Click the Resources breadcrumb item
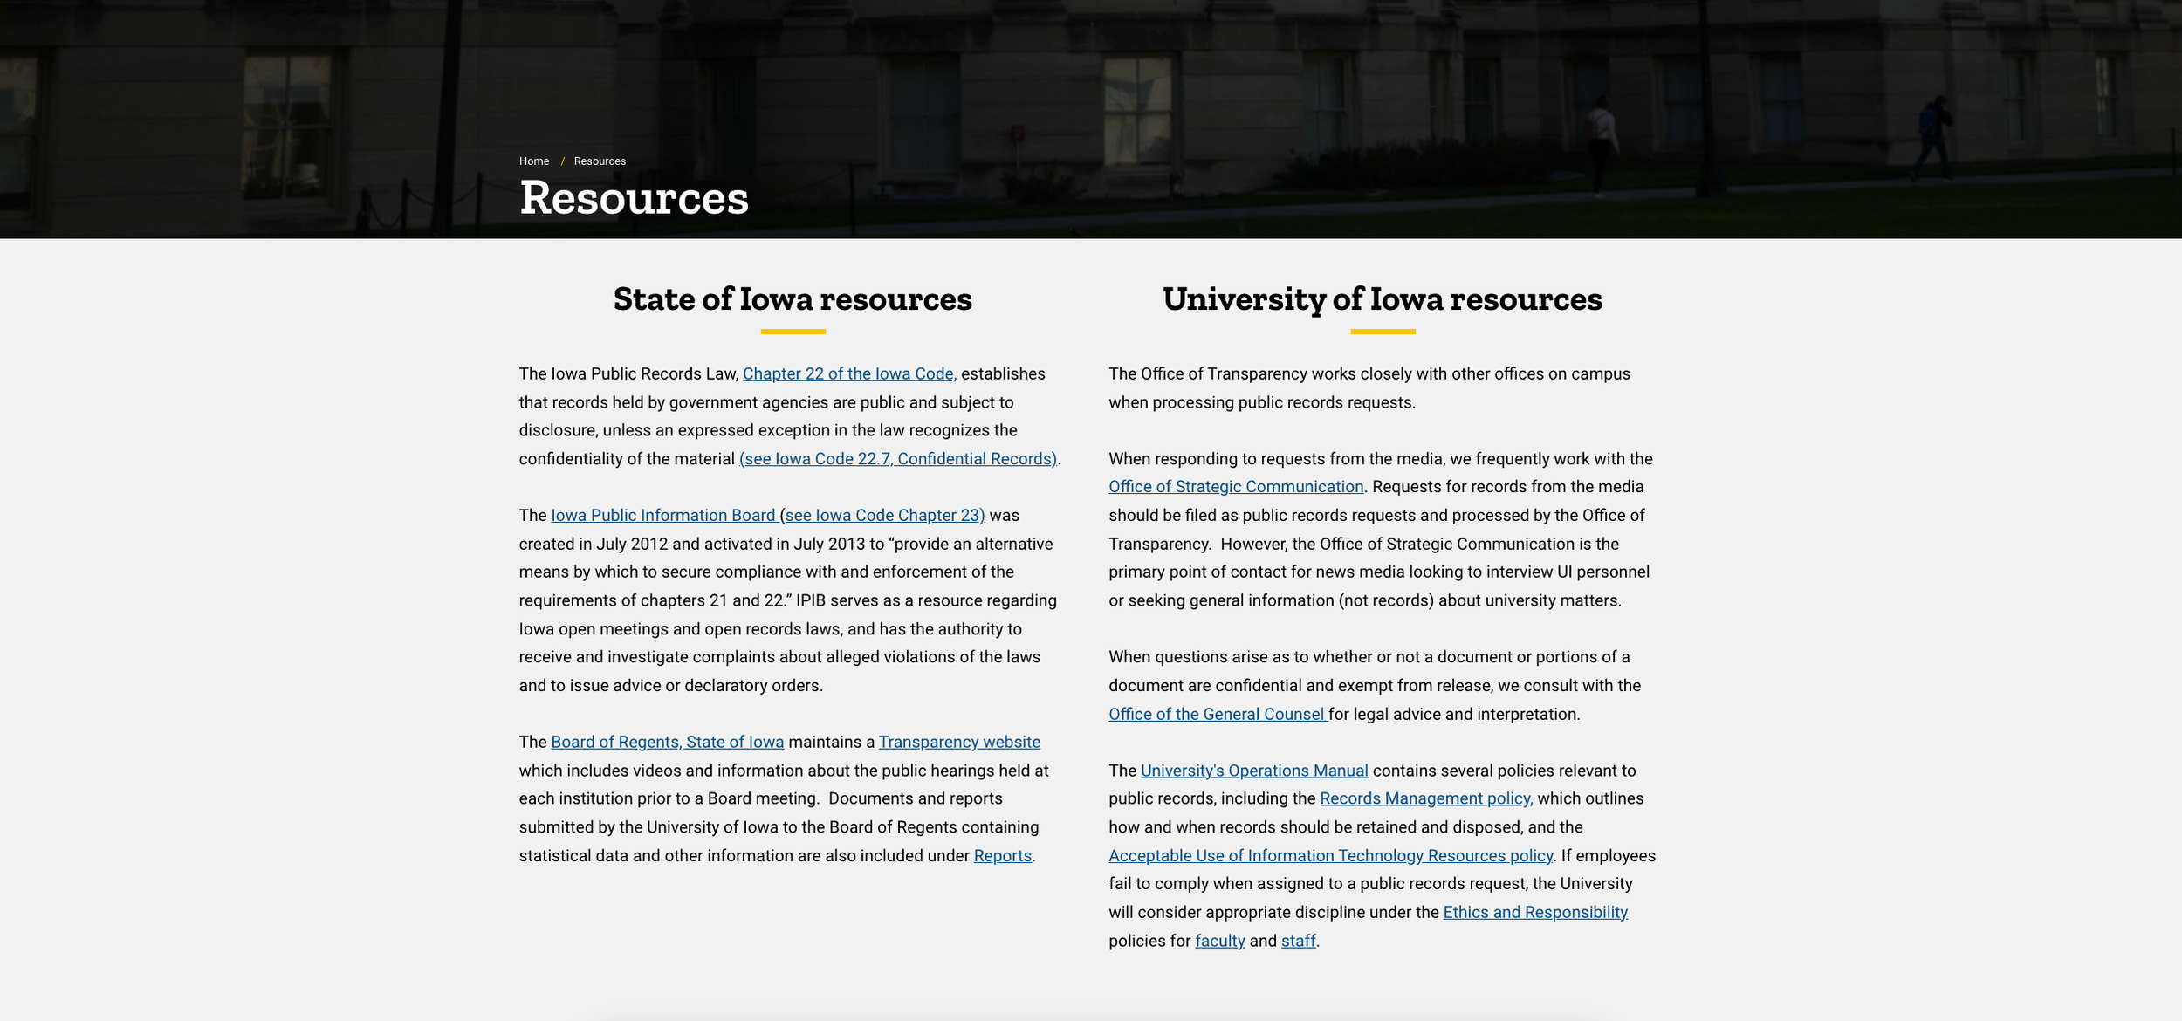Image resolution: width=2182 pixels, height=1021 pixels. pyautogui.click(x=600, y=161)
